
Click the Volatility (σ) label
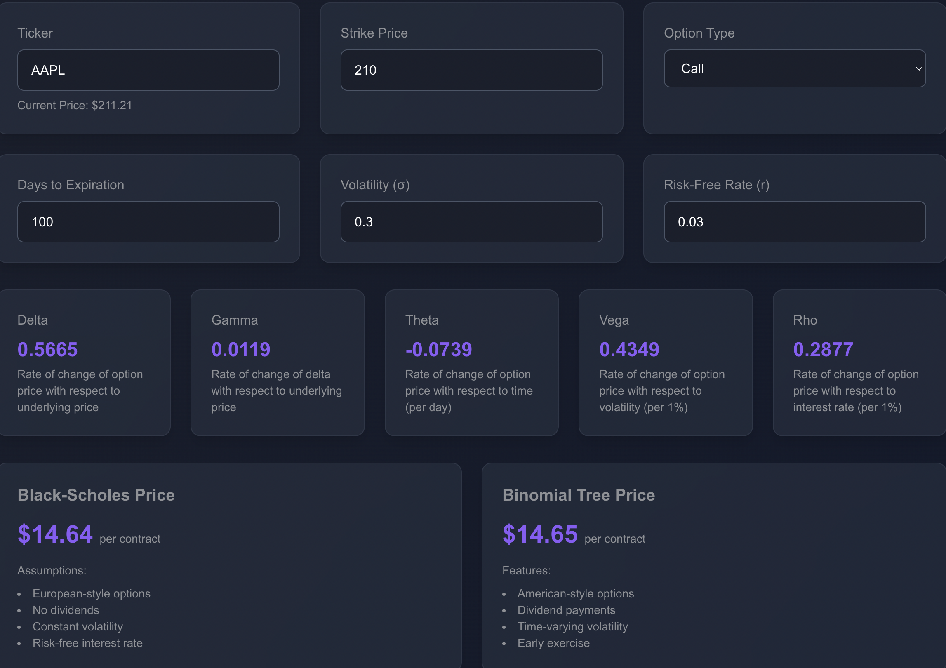click(375, 185)
